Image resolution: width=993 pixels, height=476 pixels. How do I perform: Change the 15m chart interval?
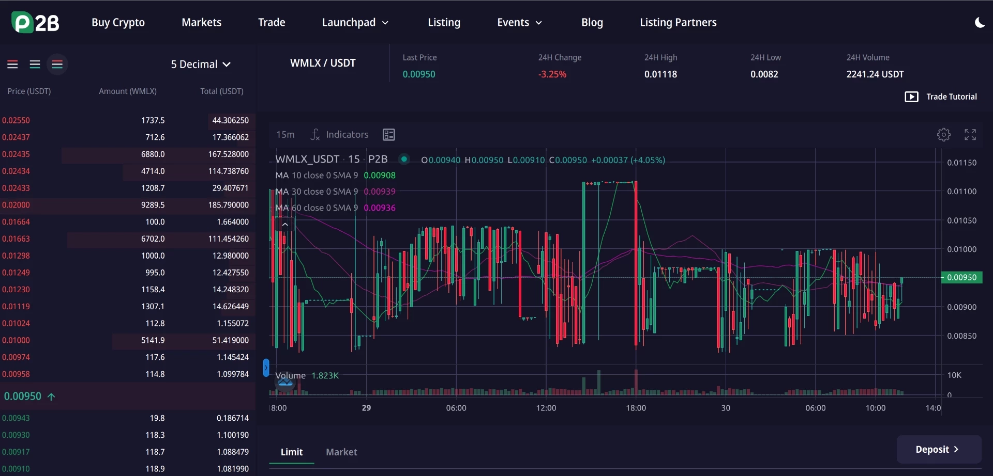click(285, 135)
